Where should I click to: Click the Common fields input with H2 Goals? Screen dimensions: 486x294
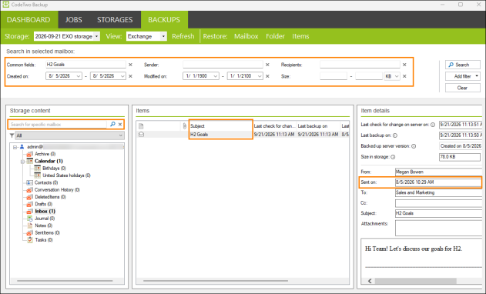coord(85,65)
